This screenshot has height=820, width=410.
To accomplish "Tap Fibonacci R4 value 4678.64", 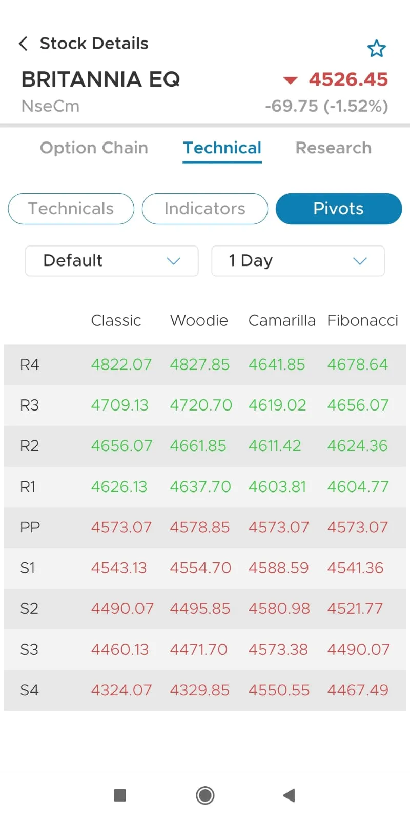I will pyautogui.click(x=358, y=364).
